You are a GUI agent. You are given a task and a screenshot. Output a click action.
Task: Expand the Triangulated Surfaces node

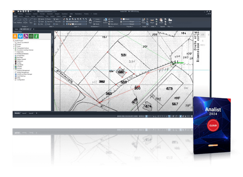[14, 48]
